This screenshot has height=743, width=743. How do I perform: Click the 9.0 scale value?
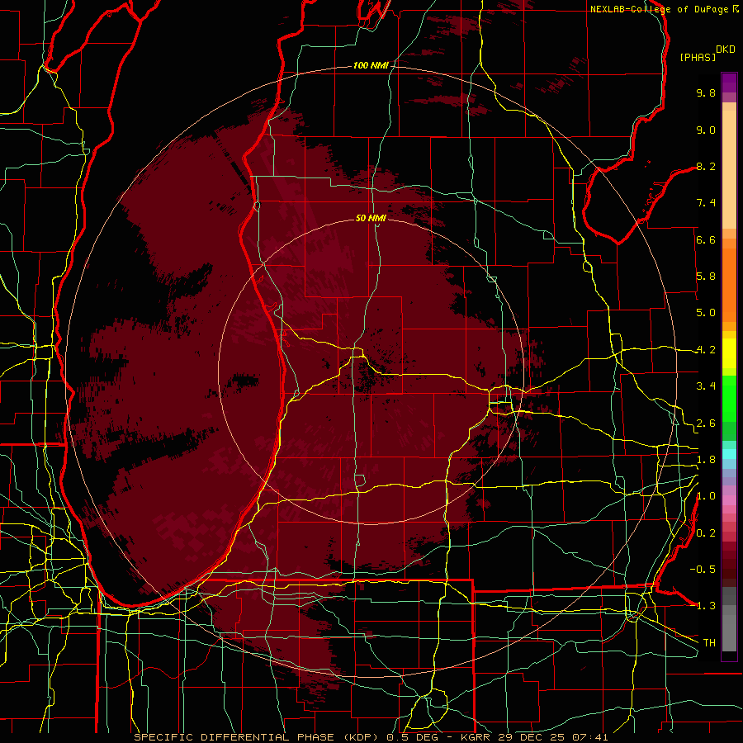(706, 130)
